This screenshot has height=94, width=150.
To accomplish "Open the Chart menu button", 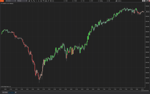I will [x=2, y=1].
